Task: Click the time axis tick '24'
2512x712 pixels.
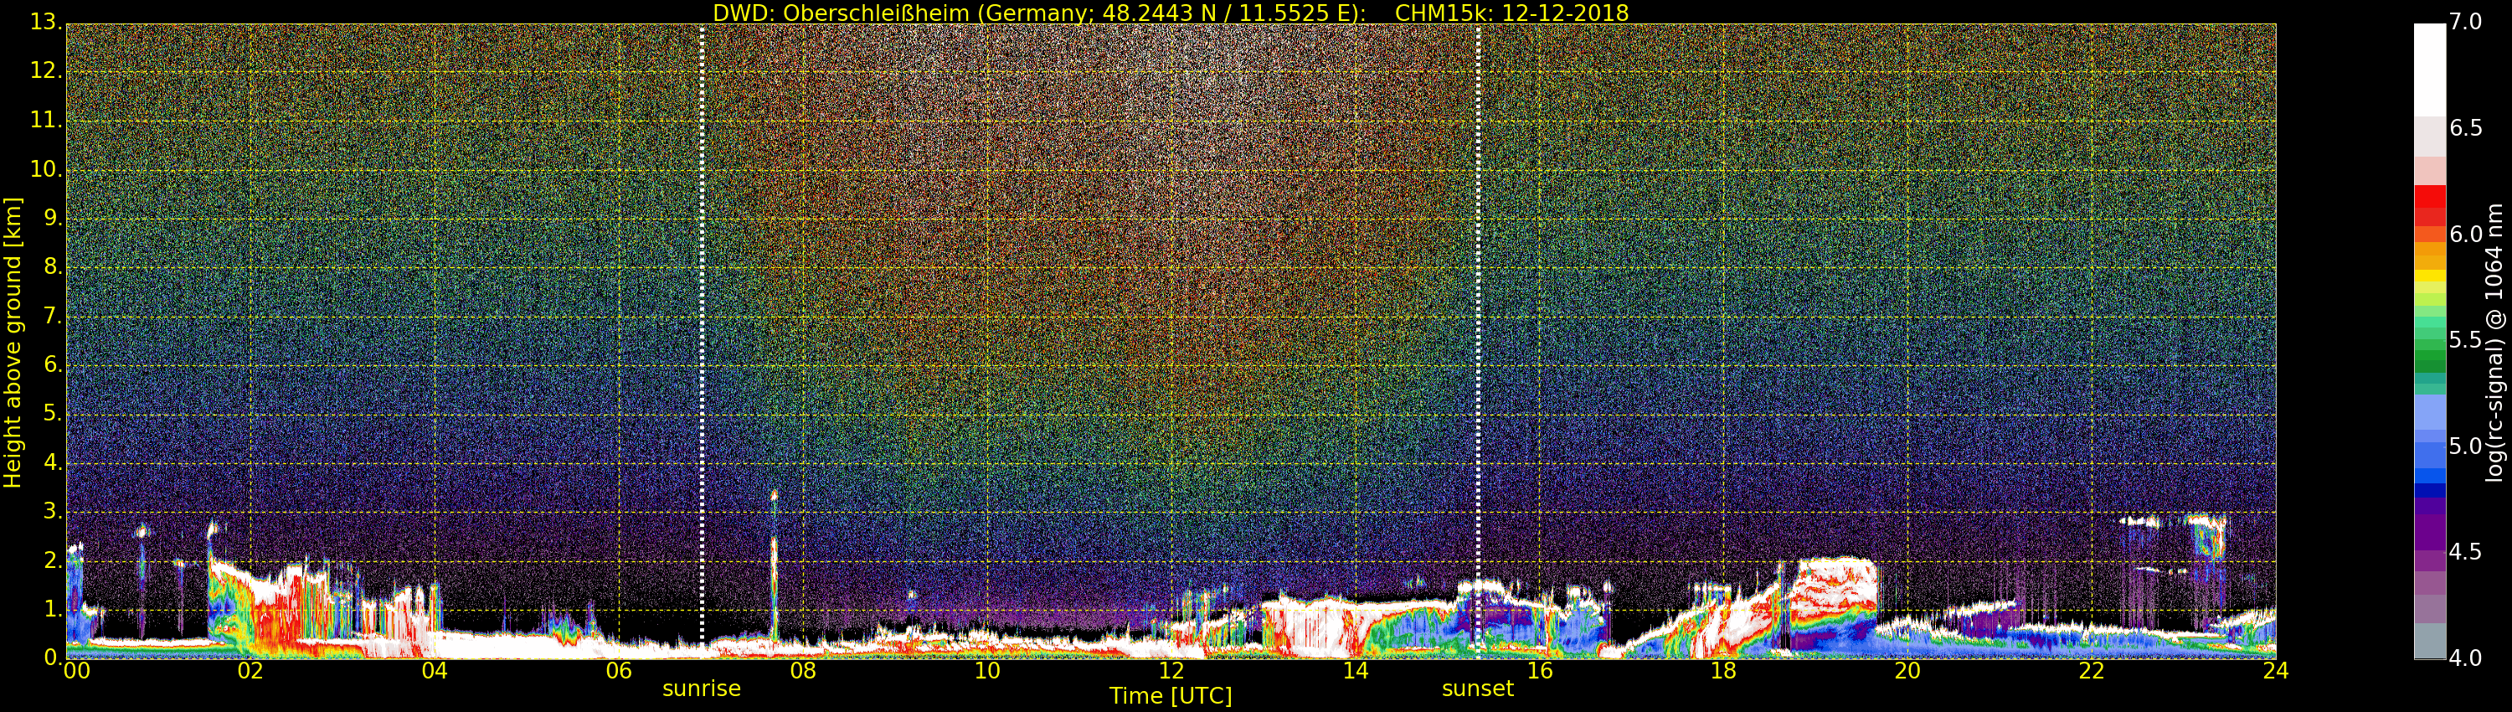Action: click(x=2276, y=671)
